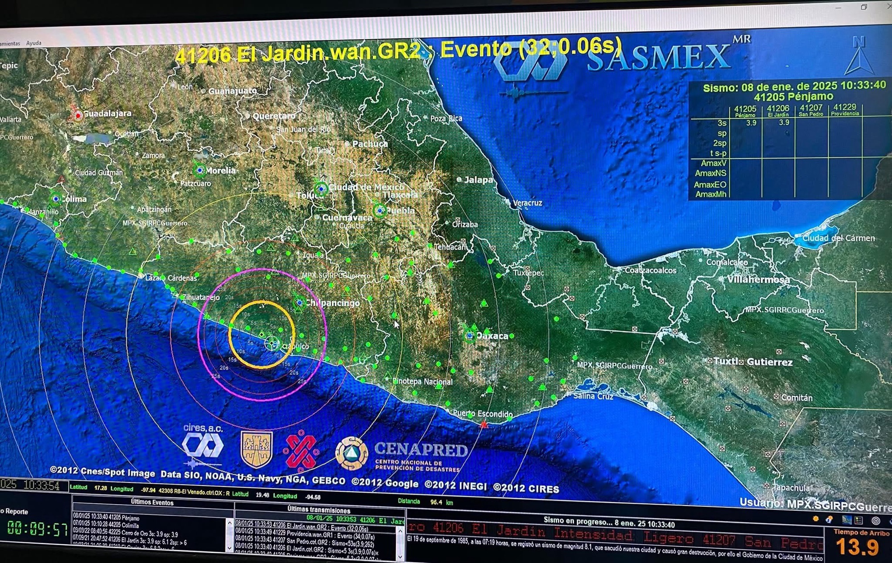Click the red triangle marker near Ciudad Guzmán

(x=61, y=179)
